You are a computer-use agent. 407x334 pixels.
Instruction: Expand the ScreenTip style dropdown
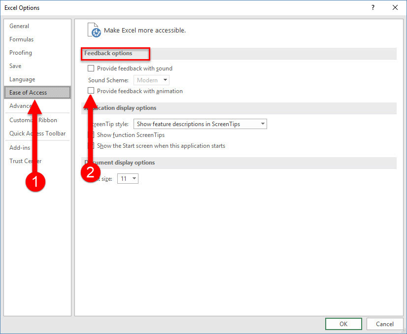[x=200, y=124]
